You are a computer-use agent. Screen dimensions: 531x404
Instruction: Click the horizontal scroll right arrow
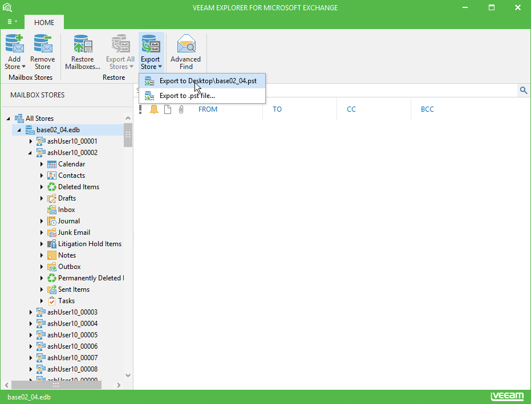[x=119, y=385]
